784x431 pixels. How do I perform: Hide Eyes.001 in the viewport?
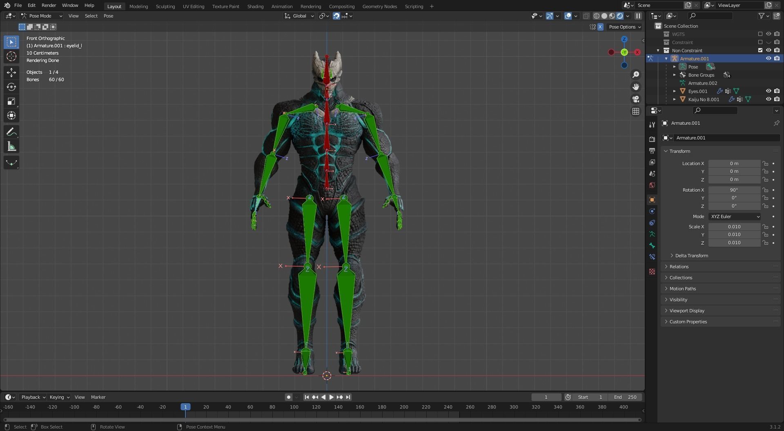click(768, 91)
